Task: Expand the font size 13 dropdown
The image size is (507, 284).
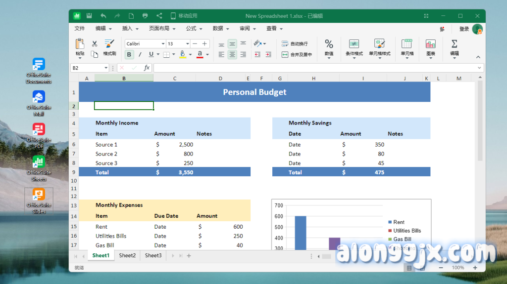Action: click(187, 44)
